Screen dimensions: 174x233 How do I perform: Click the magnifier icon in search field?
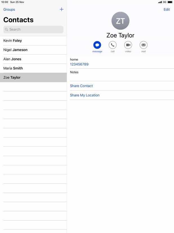tap(6, 29)
